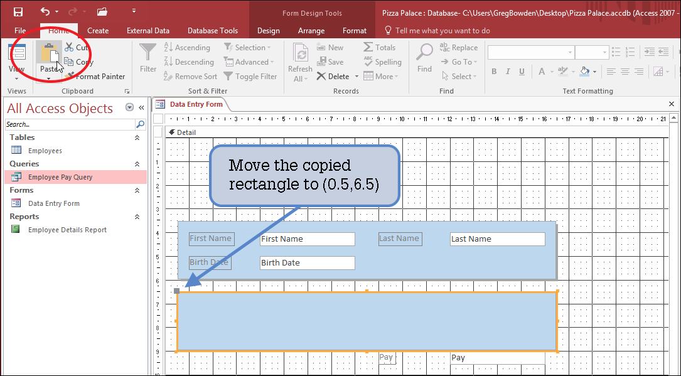Click the Delete record X icon

[321, 77]
